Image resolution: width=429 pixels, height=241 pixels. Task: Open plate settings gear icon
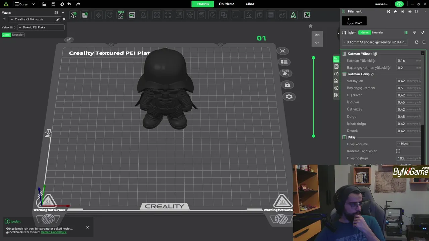[x=289, y=97]
